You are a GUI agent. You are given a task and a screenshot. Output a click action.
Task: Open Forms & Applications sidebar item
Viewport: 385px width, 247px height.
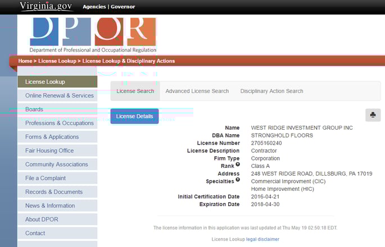[57, 136]
